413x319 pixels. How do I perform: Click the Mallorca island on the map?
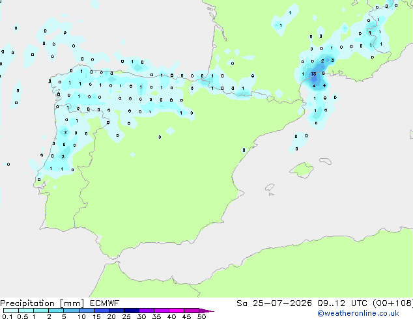tap(302, 170)
